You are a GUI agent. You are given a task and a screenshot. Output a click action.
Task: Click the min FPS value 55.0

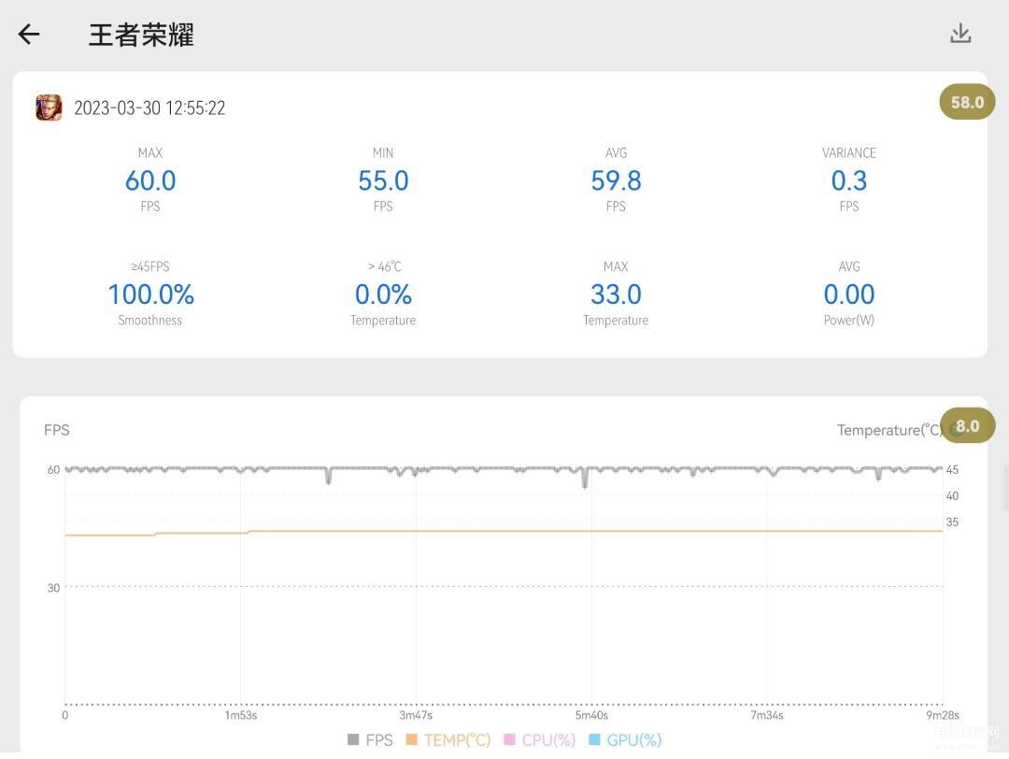384,181
